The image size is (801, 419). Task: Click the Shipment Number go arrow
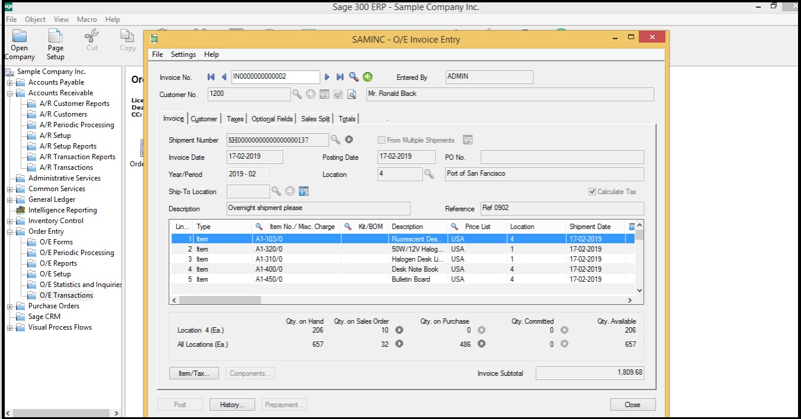[x=349, y=140]
